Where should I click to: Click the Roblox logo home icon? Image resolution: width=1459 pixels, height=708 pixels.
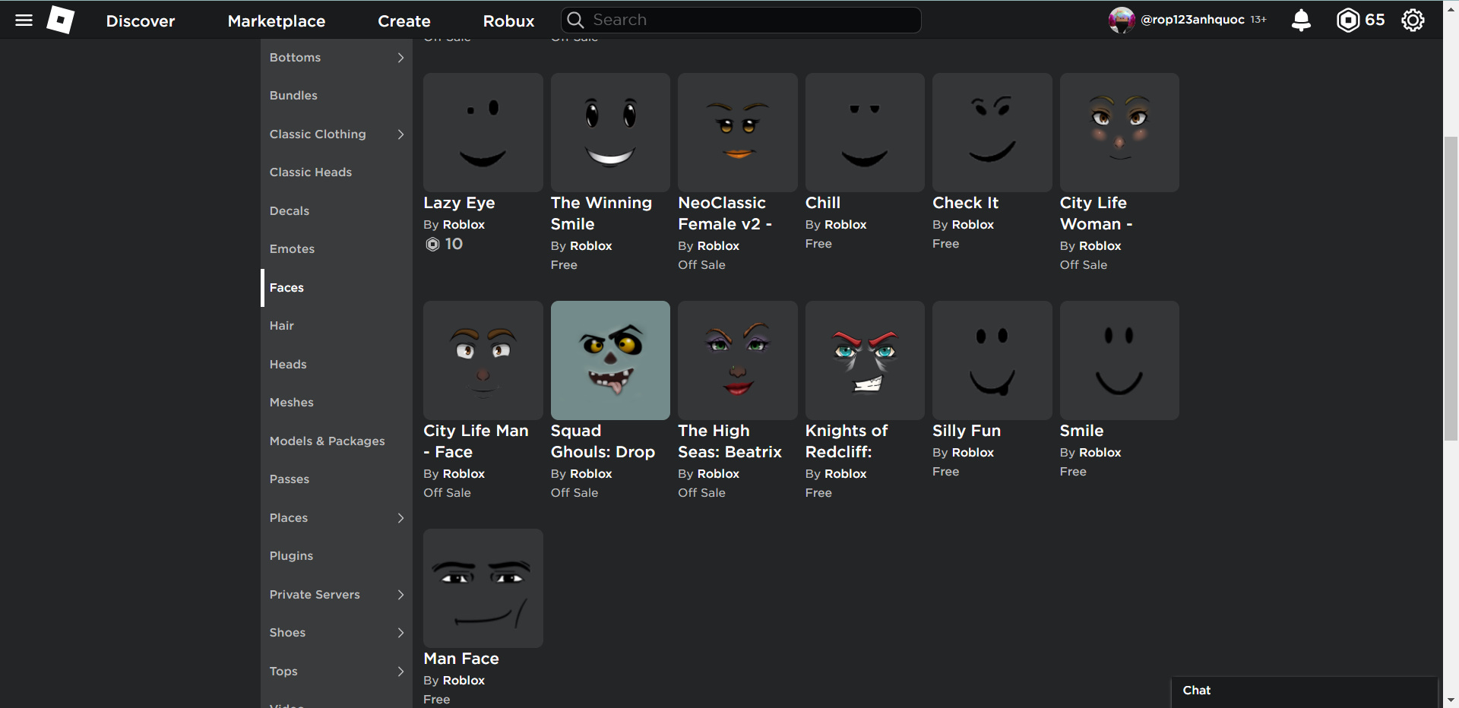pyautogui.click(x=61, y=20)
